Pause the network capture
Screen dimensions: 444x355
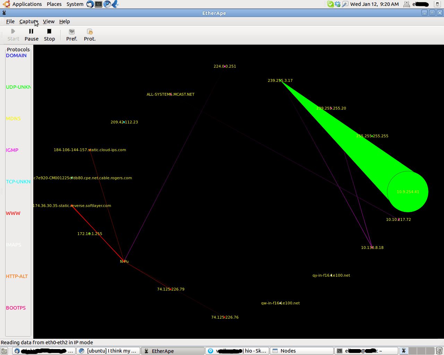click(32, 35)
